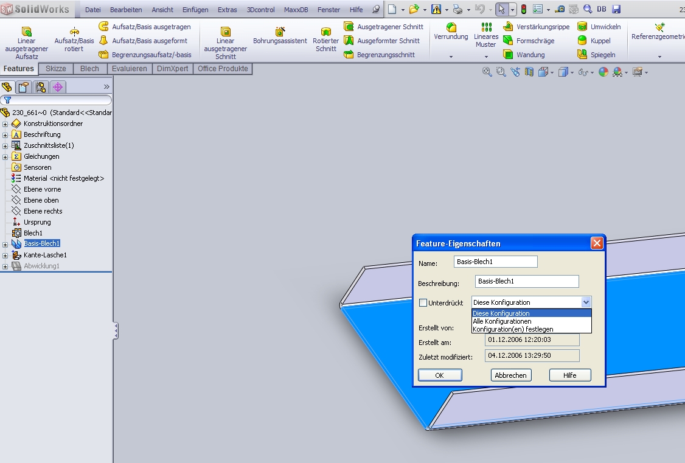
Task: Switch to the Skizze tab
Action: (56, 69)
